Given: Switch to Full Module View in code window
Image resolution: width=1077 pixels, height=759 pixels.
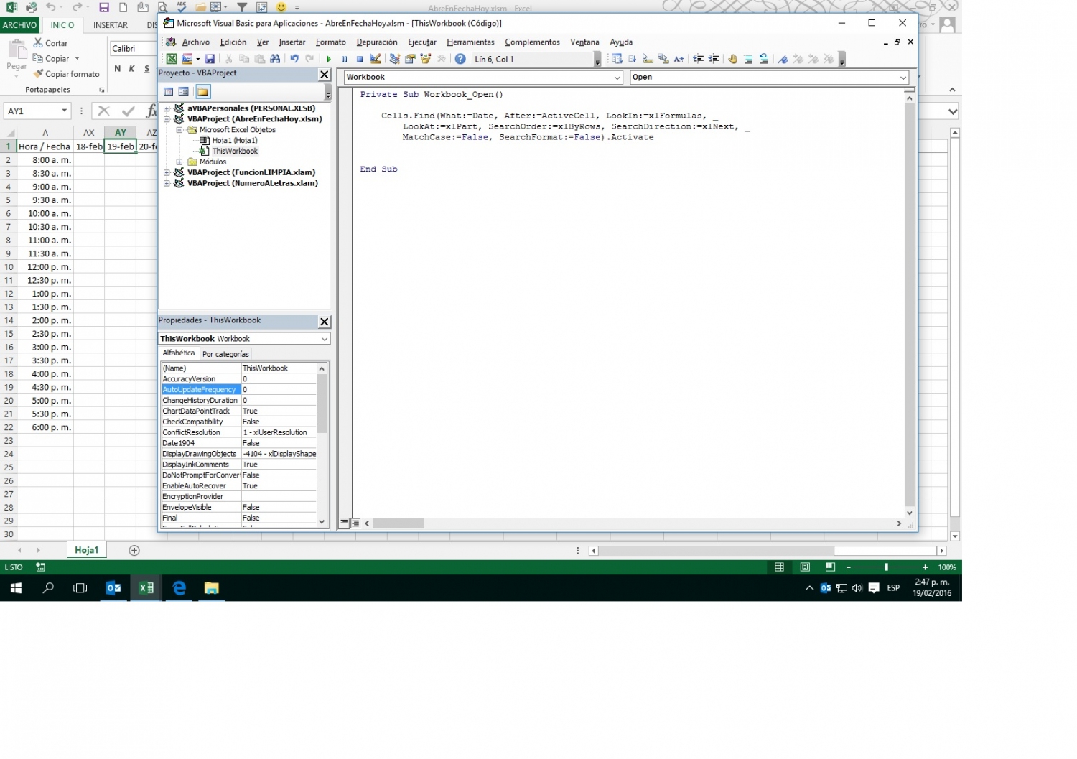Looking at the screenshot, I should pyautogui.click(x=355, y=523).
